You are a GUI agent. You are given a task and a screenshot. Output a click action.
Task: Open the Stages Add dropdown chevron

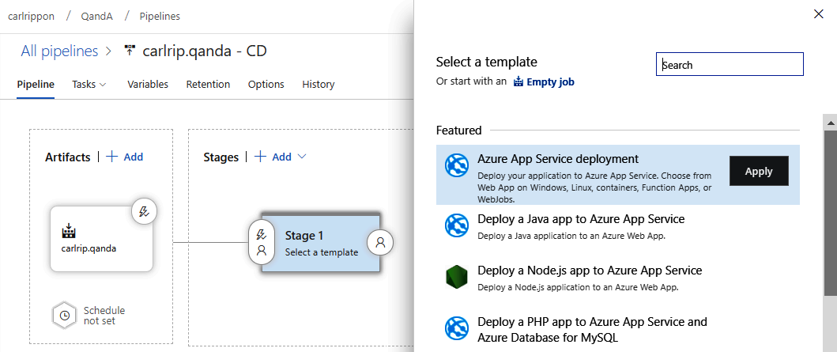(301, 157)
